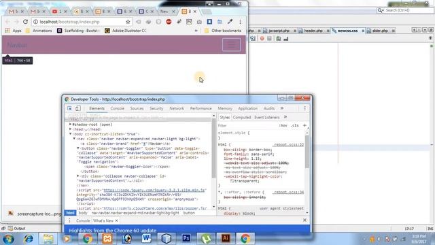Open the Animations bookmark folder
The width and height of the screenshot is (435, 245).
[x=39, y=31]
